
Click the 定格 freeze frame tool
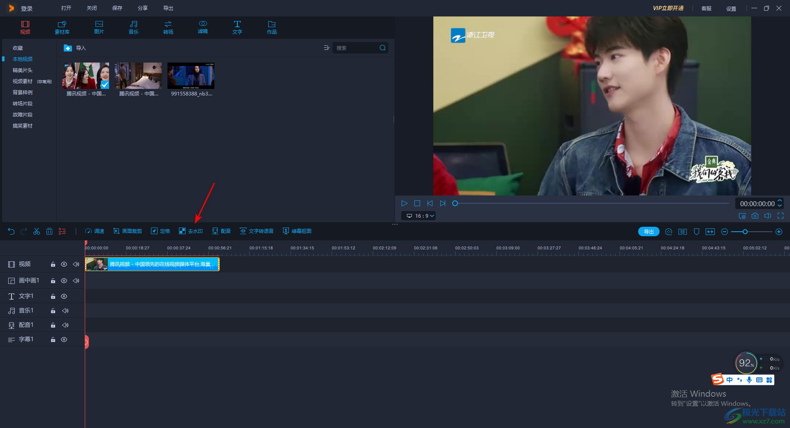[160, 231]
